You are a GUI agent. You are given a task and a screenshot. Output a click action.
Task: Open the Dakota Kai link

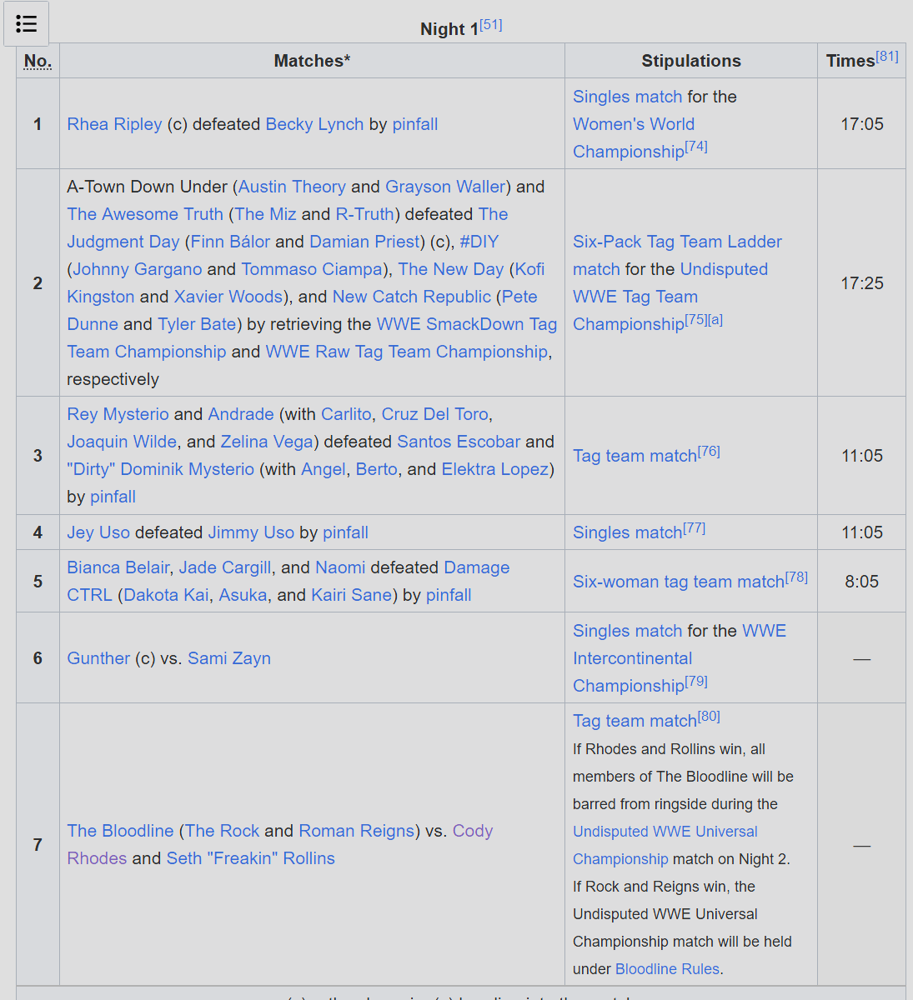point(166,595)
